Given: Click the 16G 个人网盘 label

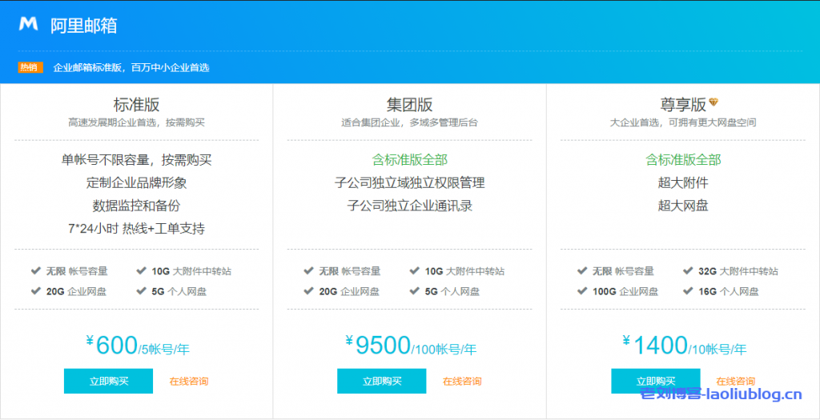Looking at the screenshot, I should 728,291.
